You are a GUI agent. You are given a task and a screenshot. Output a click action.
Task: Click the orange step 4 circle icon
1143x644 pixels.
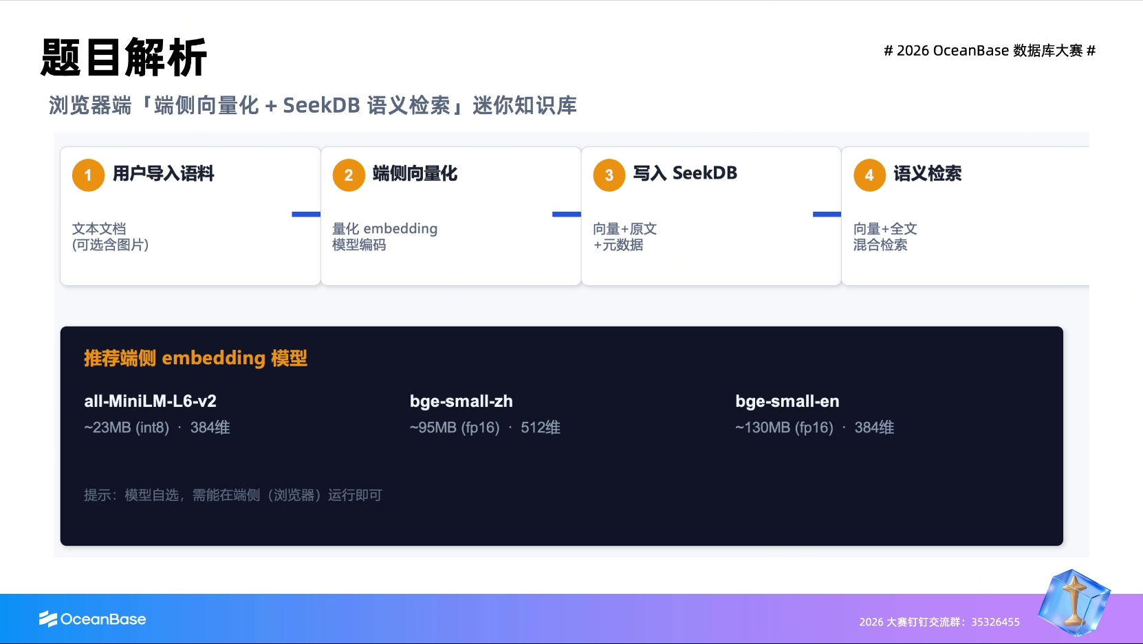(869, 175)
